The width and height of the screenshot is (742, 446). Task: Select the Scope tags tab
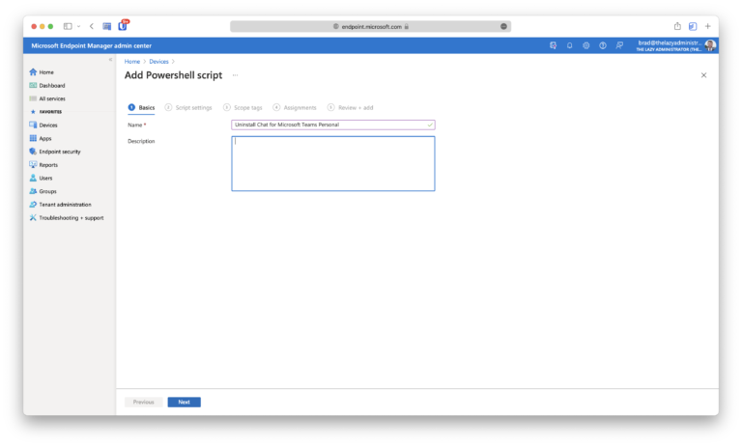(243, 108)
